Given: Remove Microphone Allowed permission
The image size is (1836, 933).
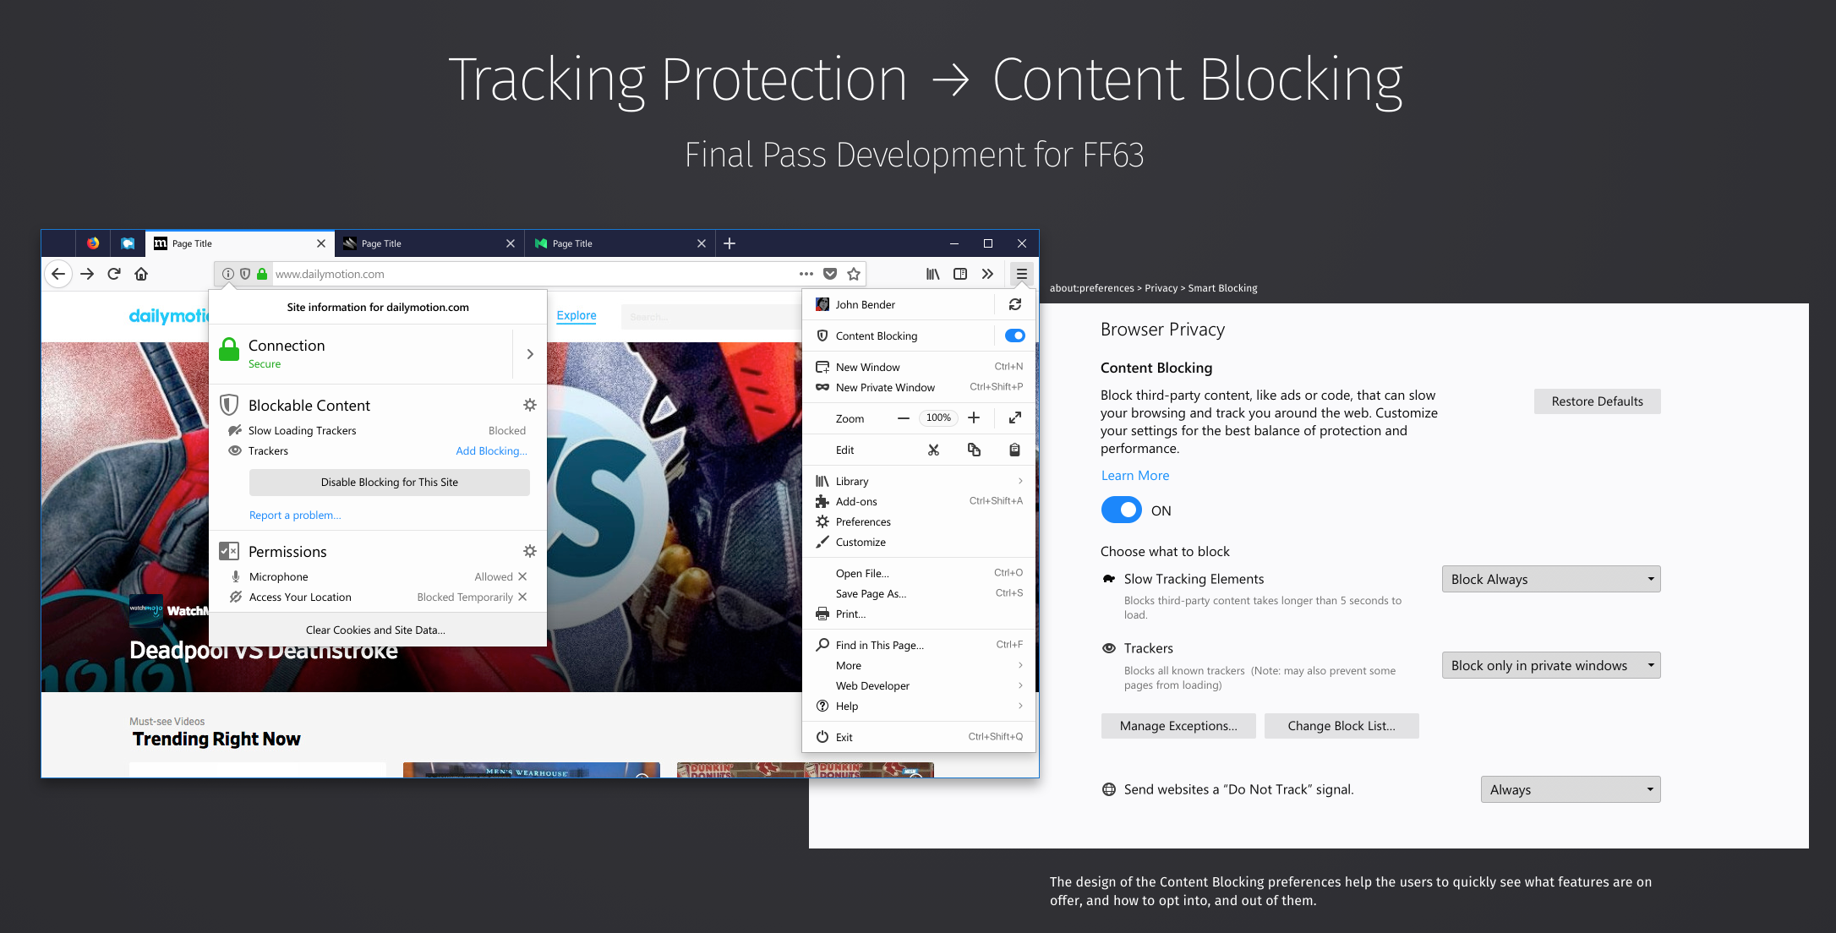Looking at the screenshot, I should [x=522, y=576].
